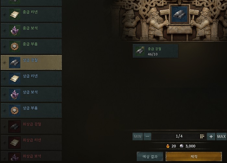Select 최상급 리넨 recipe entry
Viewport: 227px width, 163px height.
(31, 143)
